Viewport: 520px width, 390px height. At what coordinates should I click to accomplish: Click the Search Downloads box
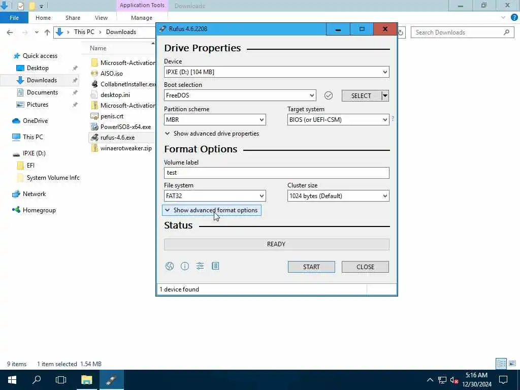462,32
